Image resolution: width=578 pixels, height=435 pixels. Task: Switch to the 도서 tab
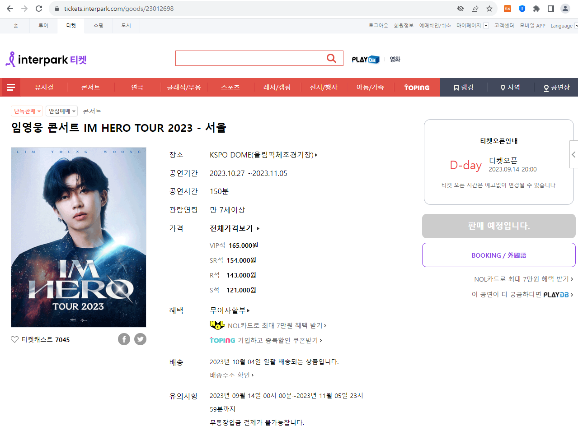pyautogui.click(x=126, y=26)
